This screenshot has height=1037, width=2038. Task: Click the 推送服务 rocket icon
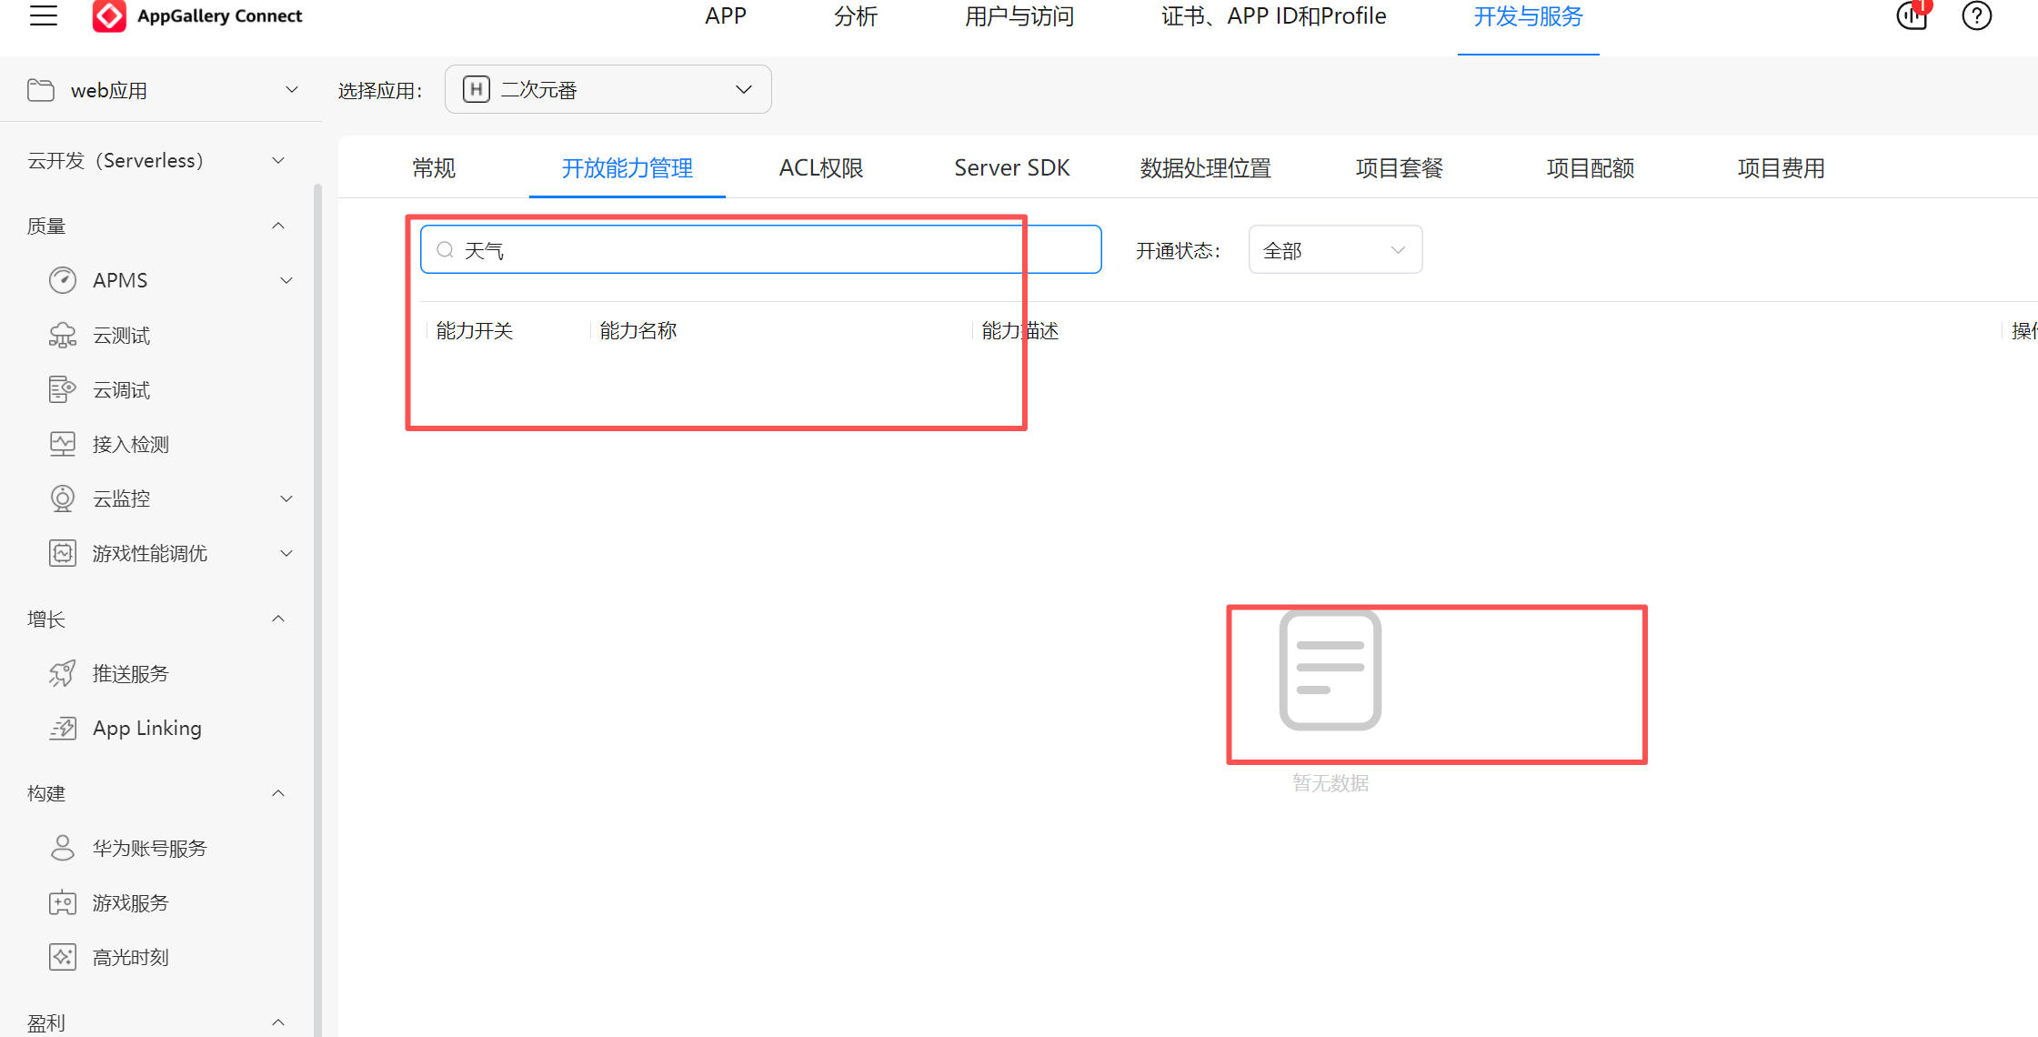click(62, 673)
